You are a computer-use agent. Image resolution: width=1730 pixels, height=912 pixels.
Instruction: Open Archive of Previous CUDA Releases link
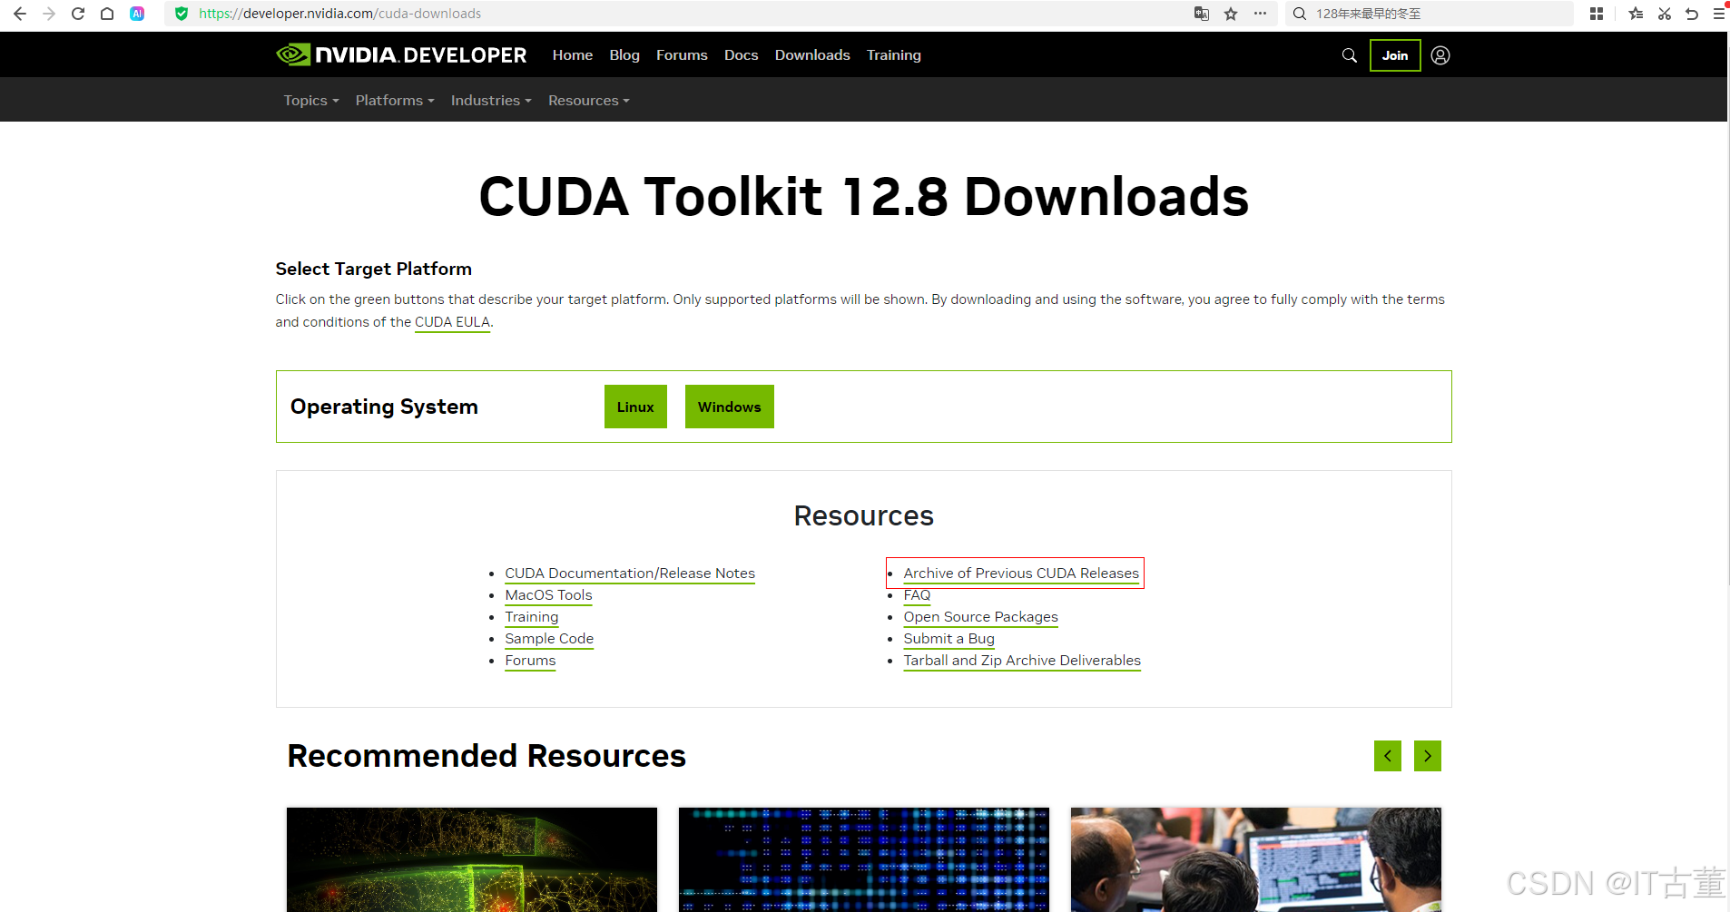1021,574
